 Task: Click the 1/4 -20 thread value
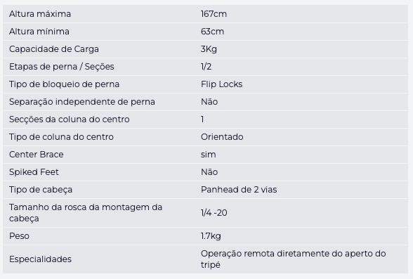(214, 213)
